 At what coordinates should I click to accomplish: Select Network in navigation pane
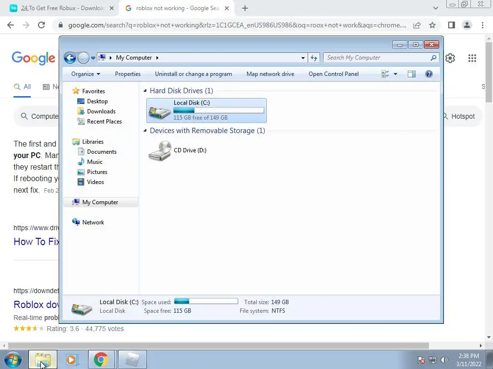point(93,222)
